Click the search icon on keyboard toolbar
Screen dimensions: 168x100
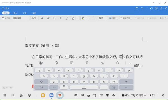tap(118, 63)
